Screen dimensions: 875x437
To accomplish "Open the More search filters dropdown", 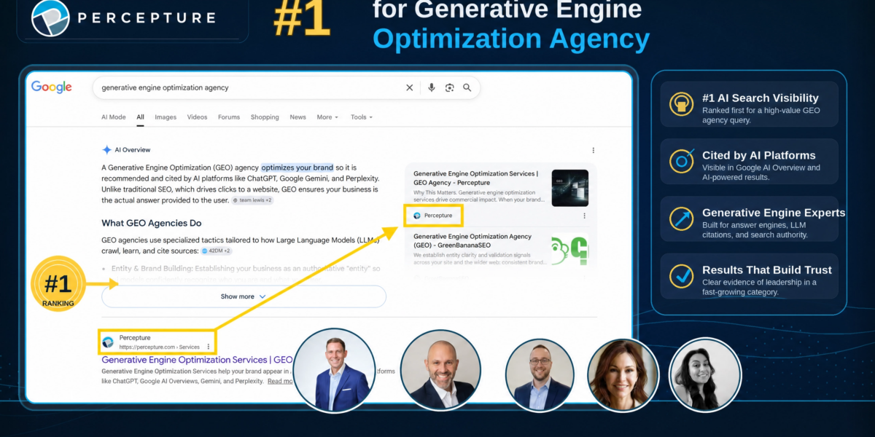I will tap(327, 117).
